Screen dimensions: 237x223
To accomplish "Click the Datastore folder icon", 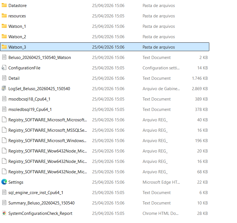I will click(x=4, y=5).
